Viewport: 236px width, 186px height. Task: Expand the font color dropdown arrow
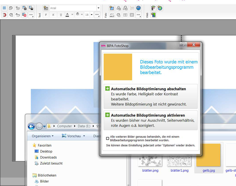click(72, 15)
